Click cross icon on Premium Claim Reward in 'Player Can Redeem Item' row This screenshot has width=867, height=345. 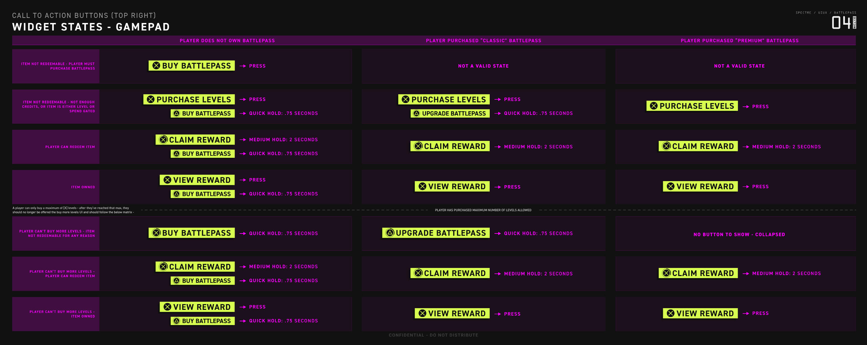[x=666, y=146]
